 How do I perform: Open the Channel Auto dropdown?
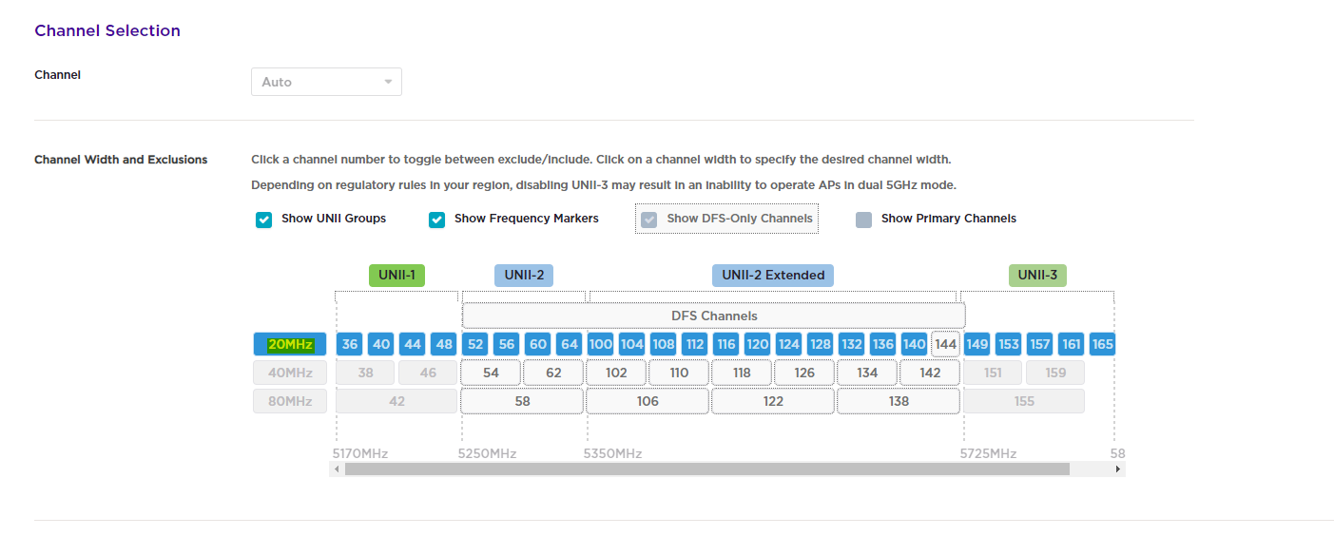tap(326, 82)
